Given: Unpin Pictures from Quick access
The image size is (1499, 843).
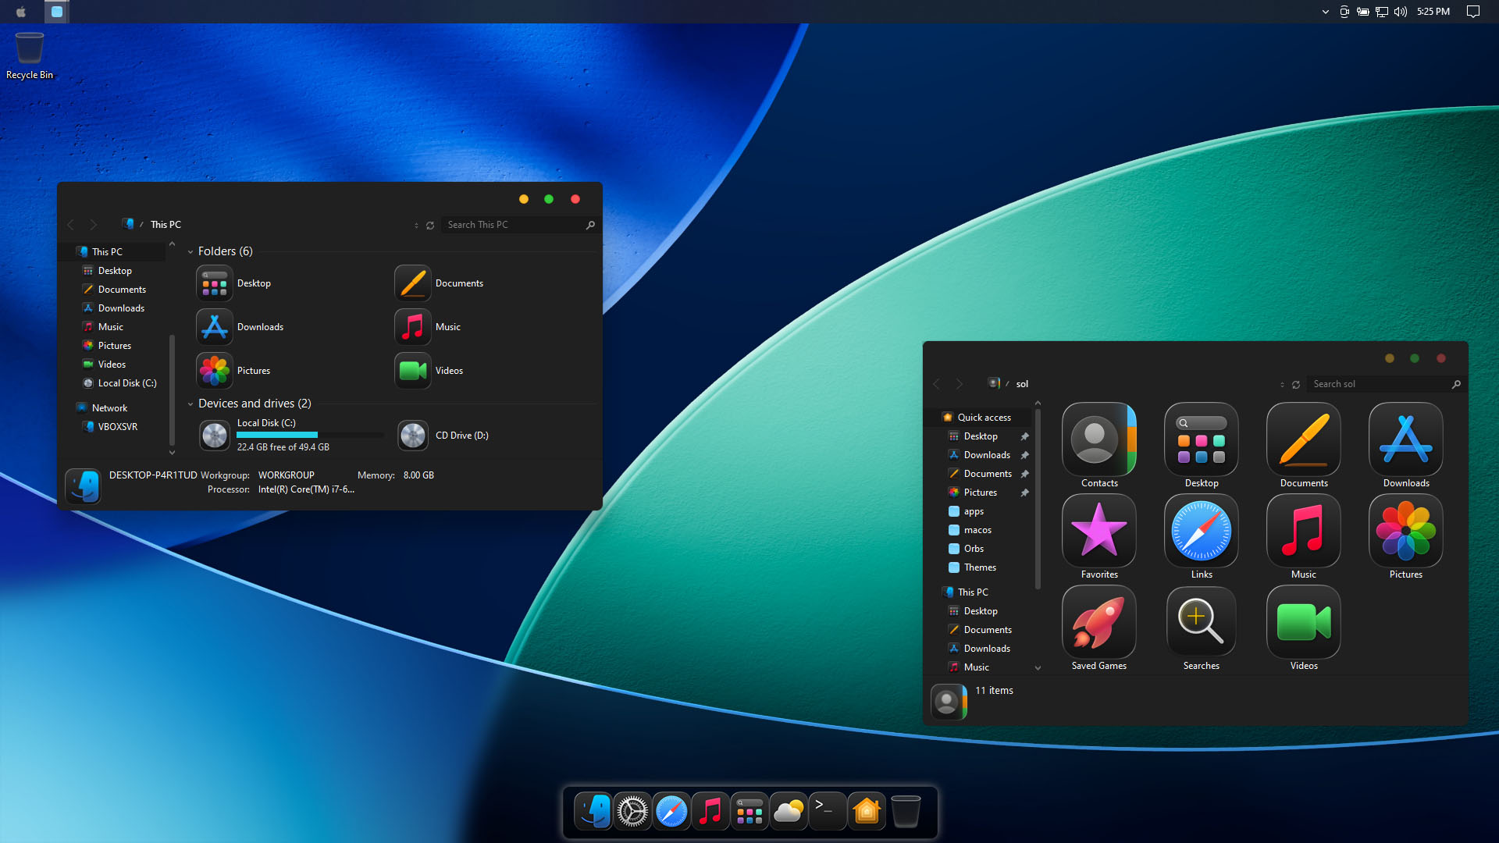Looking at the screenshot, I should point(1025,493).
